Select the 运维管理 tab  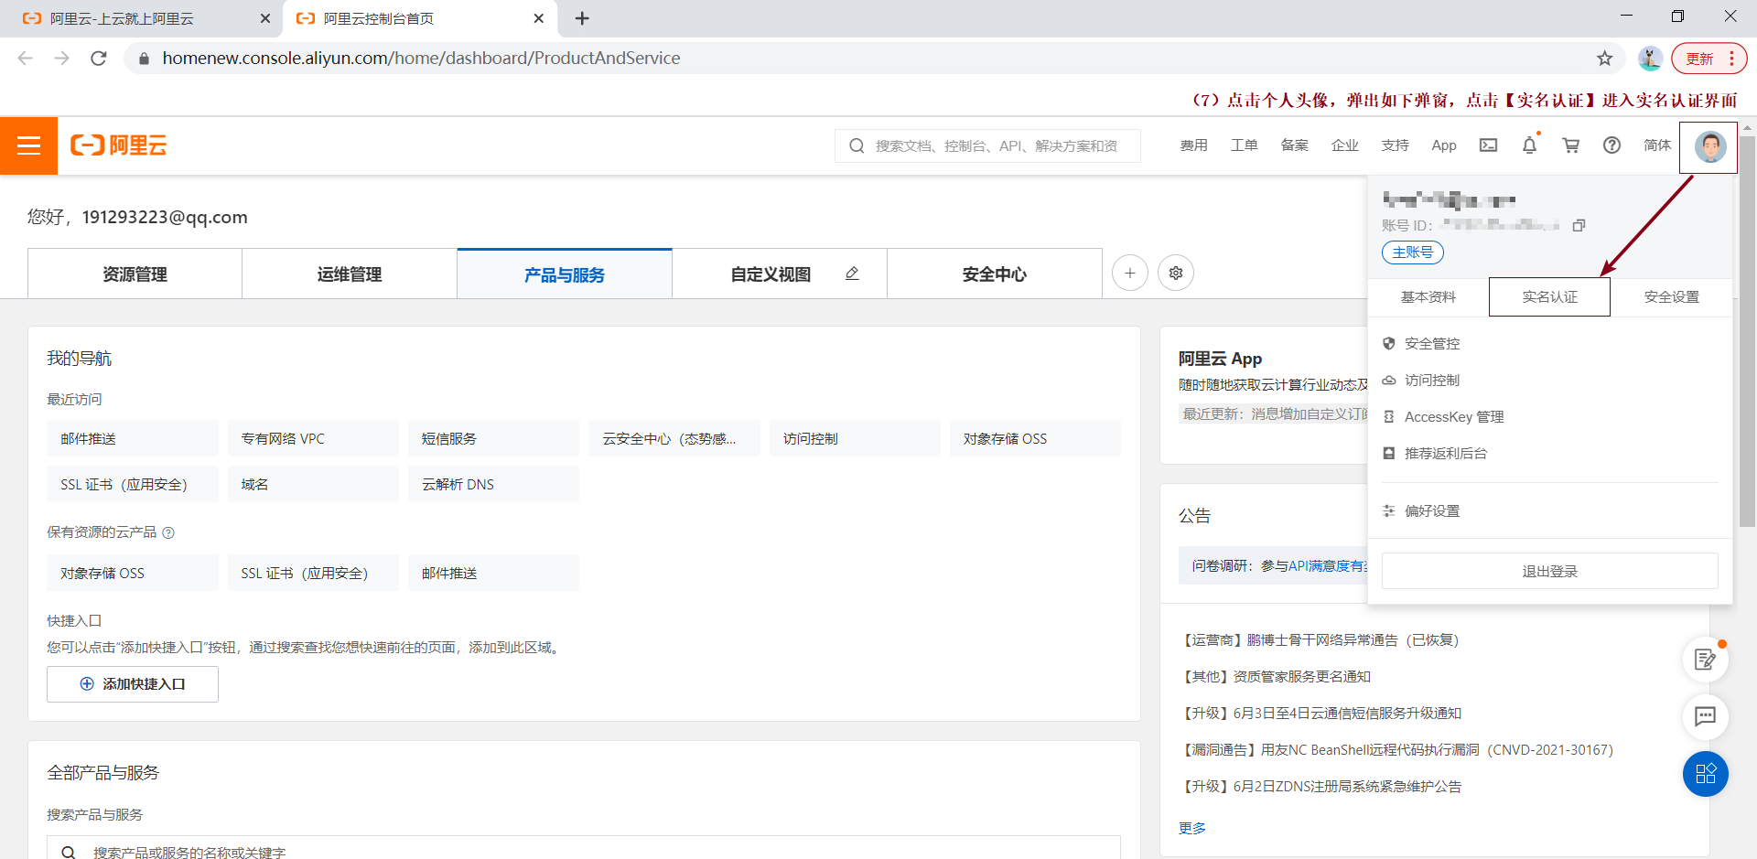(x=350, y=274)
